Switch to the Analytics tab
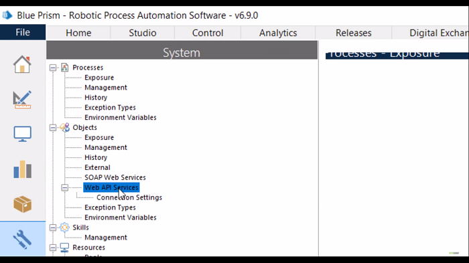Viewport: 469px width, 263px height. 278,33
